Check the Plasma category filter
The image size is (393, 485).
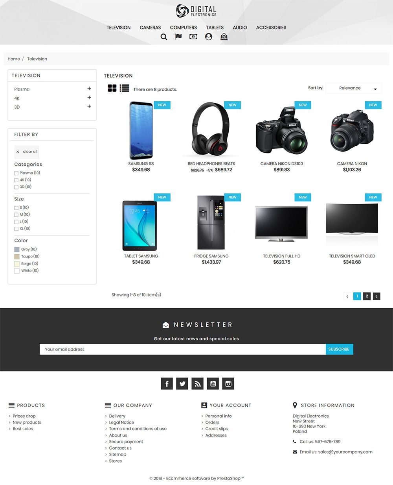(x=16, y=173)
